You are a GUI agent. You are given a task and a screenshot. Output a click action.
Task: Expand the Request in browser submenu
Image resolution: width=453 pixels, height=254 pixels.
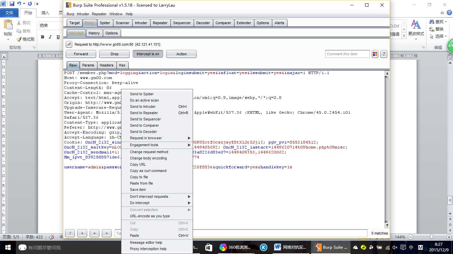tap(157, 138)
